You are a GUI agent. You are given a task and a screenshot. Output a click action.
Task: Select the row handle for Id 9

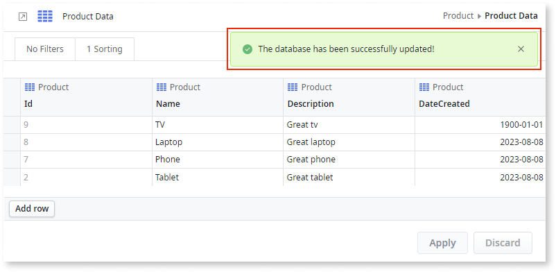(x=12, y=125)
